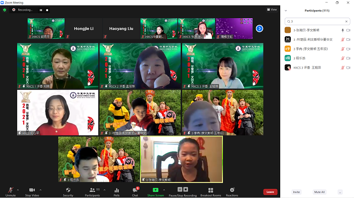
Task: Collapse the Participants panel chevron
Action: pyautogui.click(x=286, y=11)
